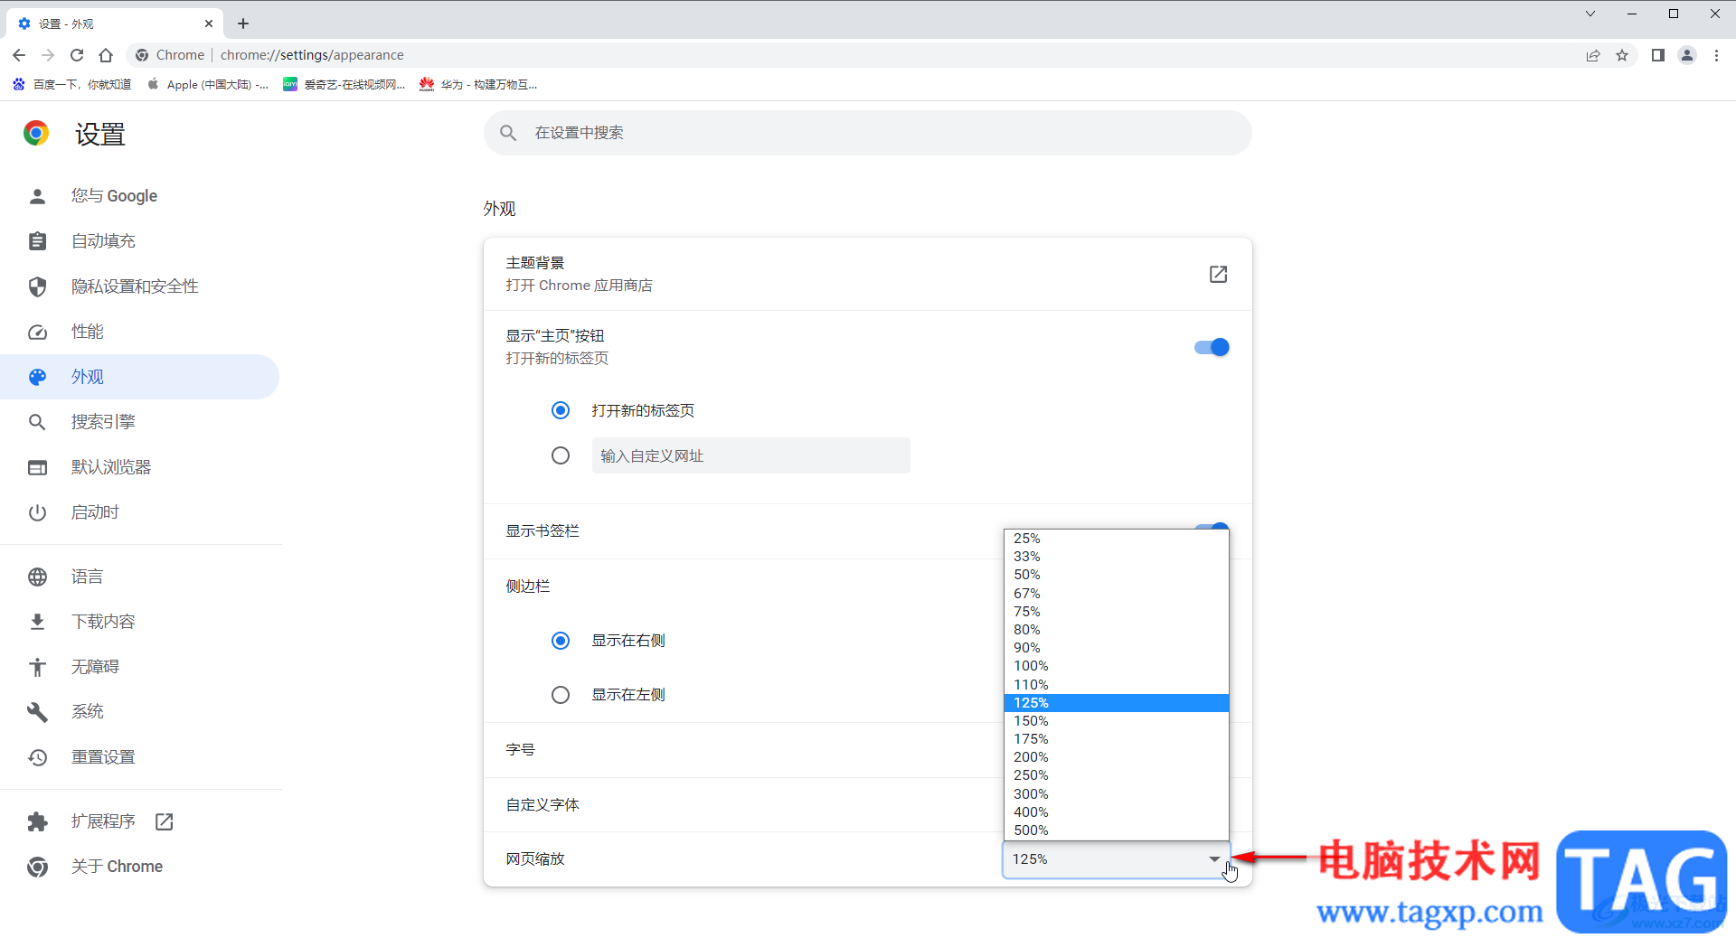Viewport: 1736px width, 938px height.
Task: Open extensions via external link icon
Action: (164, 821)
